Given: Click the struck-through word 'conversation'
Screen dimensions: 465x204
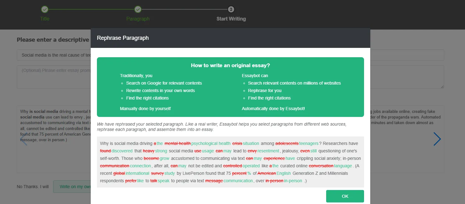Looking at the screenshot, I should coord(321,166).
